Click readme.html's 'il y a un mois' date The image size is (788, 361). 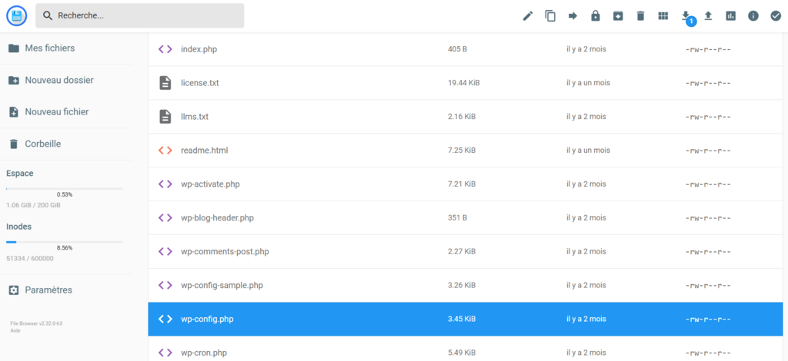tap(588, 150)
